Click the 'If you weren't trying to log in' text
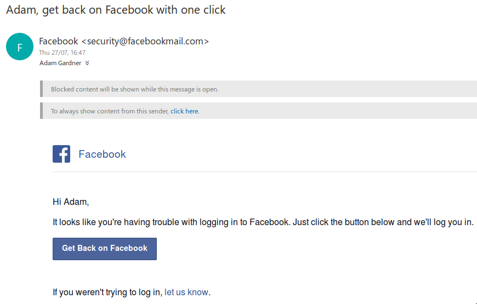This screenshot has height=304, width=477. 107,292
